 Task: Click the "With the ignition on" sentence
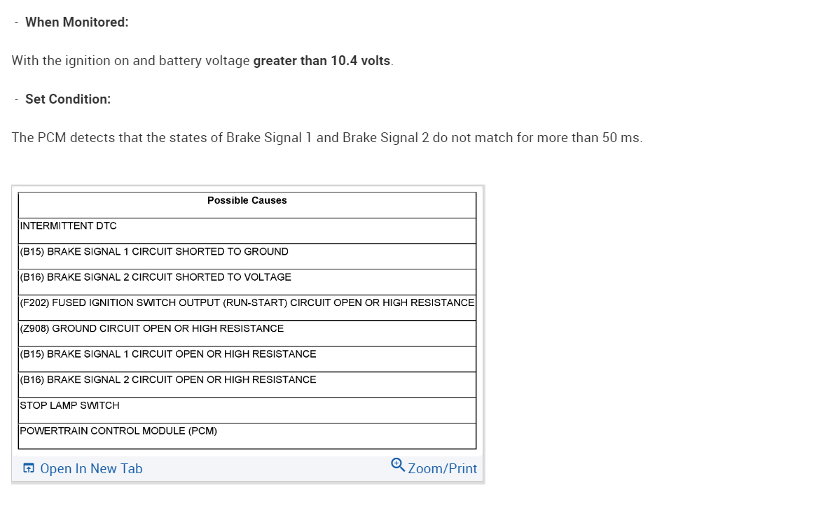tap(130, 61)
